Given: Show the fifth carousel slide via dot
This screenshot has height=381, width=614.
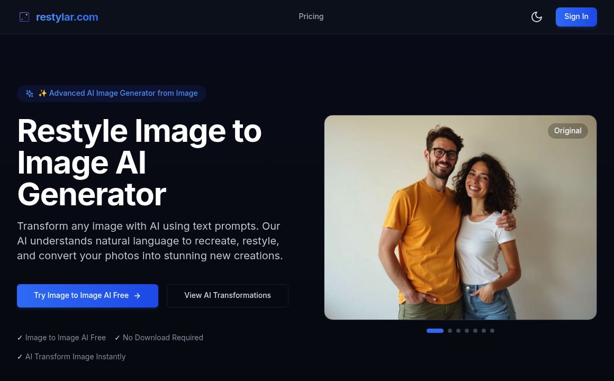Looking at the screenshot, I should [x=475, y=331].
